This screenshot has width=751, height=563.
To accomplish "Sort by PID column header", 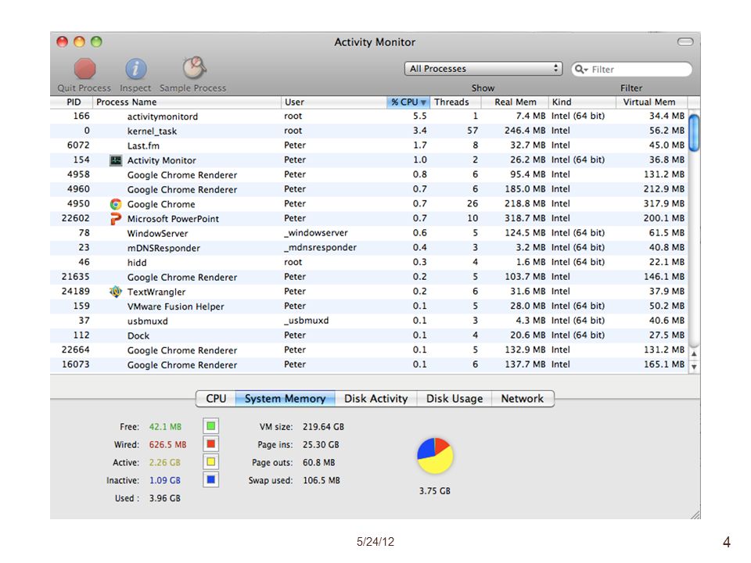I will [71, 102].
